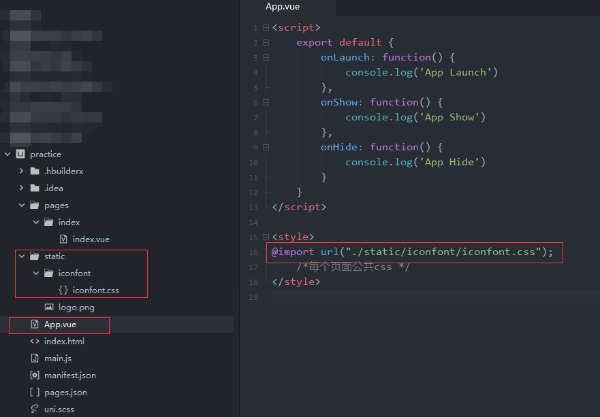The width and height of the screenshot is (600, 417).
Task: Click the 'App Hide' string in code
Action: [449, 162]
